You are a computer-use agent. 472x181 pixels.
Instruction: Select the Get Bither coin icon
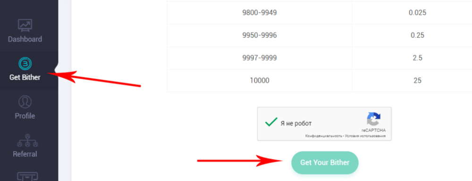tap(25, 64)
